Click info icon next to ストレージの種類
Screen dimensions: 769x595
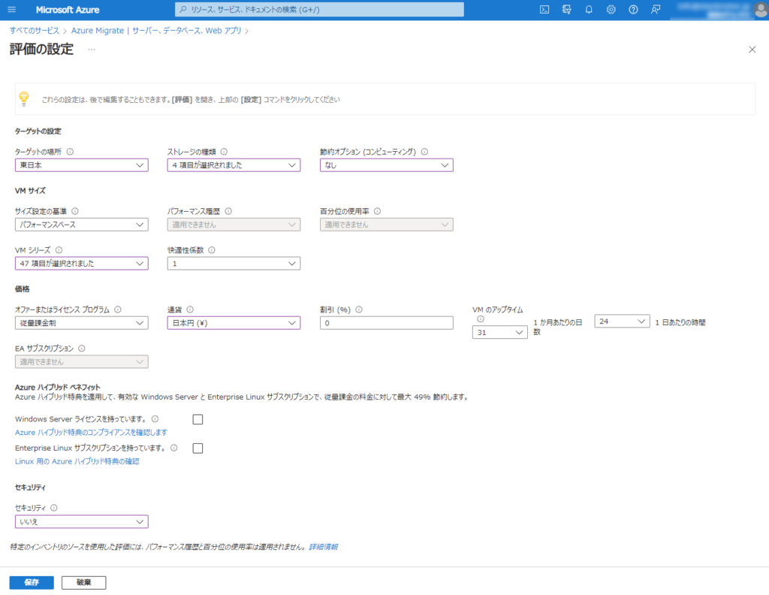pos(224,152)
